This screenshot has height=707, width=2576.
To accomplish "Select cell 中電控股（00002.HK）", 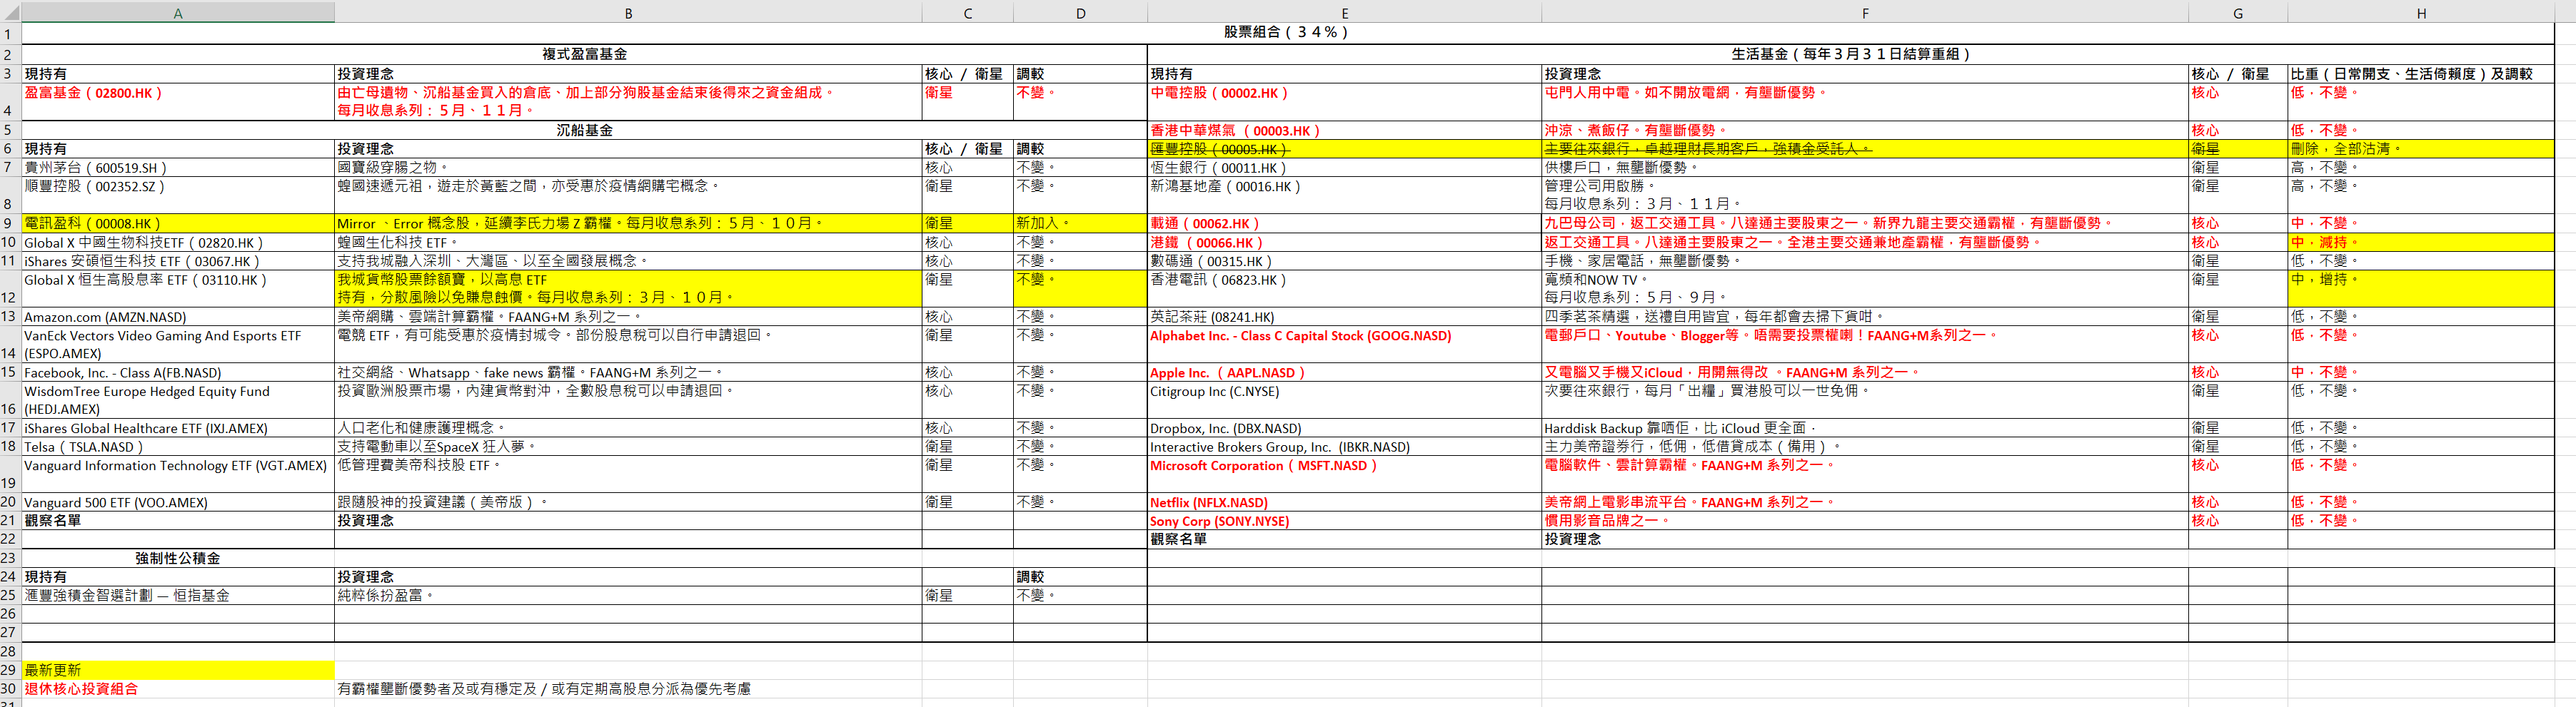I will (x=1344, y=102).
